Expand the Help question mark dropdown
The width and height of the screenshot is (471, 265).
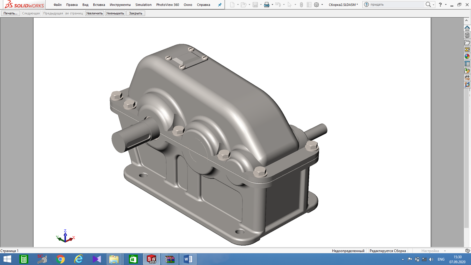446,5
